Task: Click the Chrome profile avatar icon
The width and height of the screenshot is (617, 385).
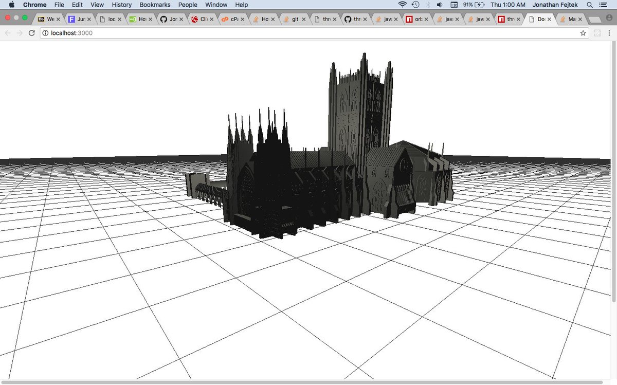Action: point(609,17)
